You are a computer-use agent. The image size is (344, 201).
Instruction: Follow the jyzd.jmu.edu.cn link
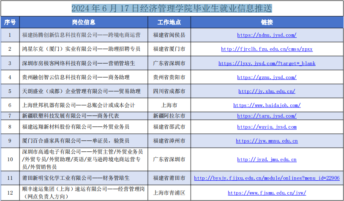point(267,160)
